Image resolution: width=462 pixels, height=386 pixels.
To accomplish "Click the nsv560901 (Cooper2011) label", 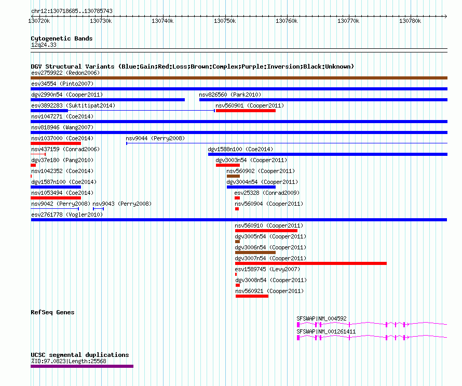I will coord(250,105).
